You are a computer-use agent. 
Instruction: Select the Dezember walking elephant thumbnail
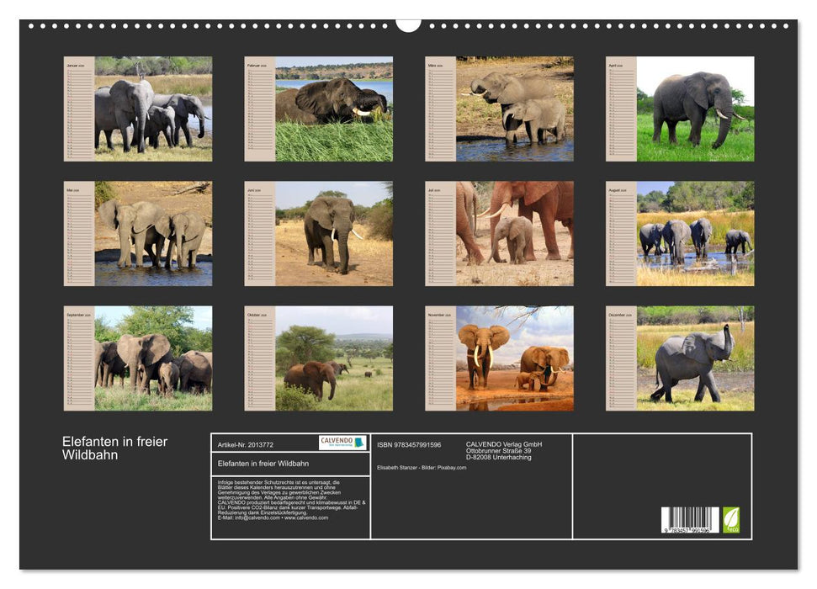point(695,358)
